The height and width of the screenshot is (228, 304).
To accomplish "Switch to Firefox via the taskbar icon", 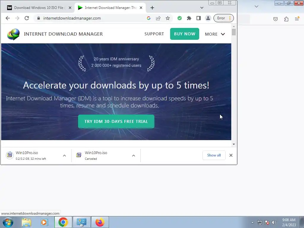I will [x=100, y=222].
